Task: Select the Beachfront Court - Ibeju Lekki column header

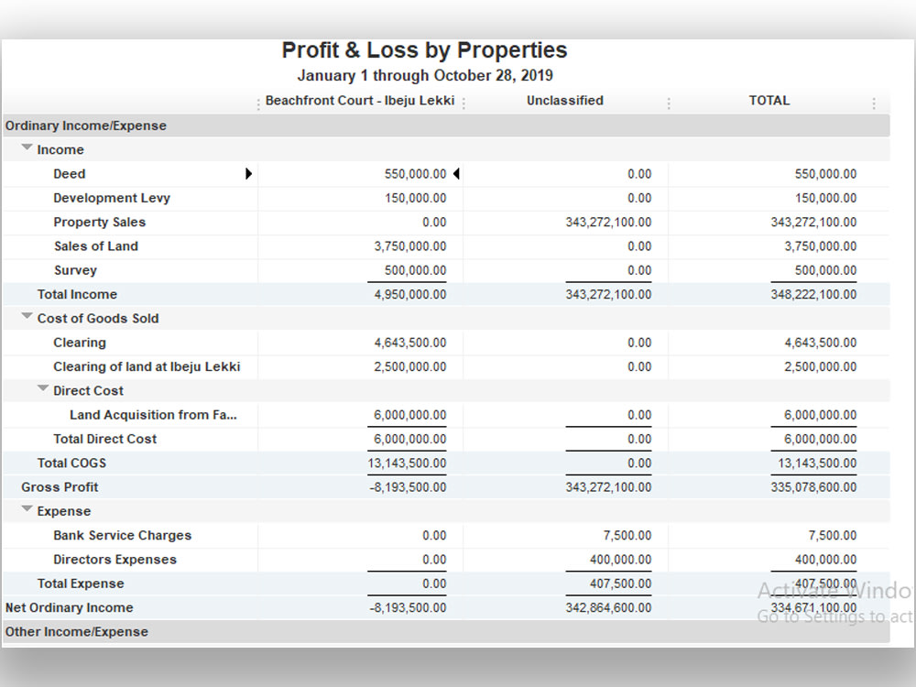Action: pyautogui.click(x=361, y=101)
